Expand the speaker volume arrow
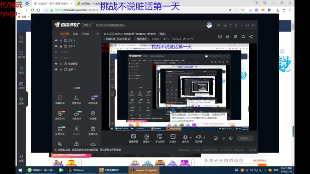Screen dimensions: 310x174 click(x=204, y=137)
